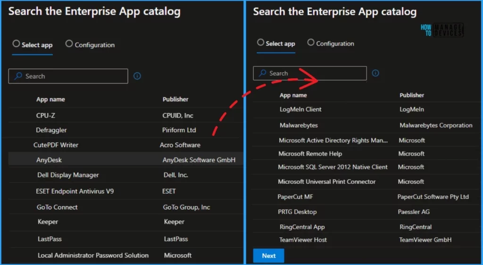
Task: Click the info icon beside left Search box
Action: (x=137, y=76)
